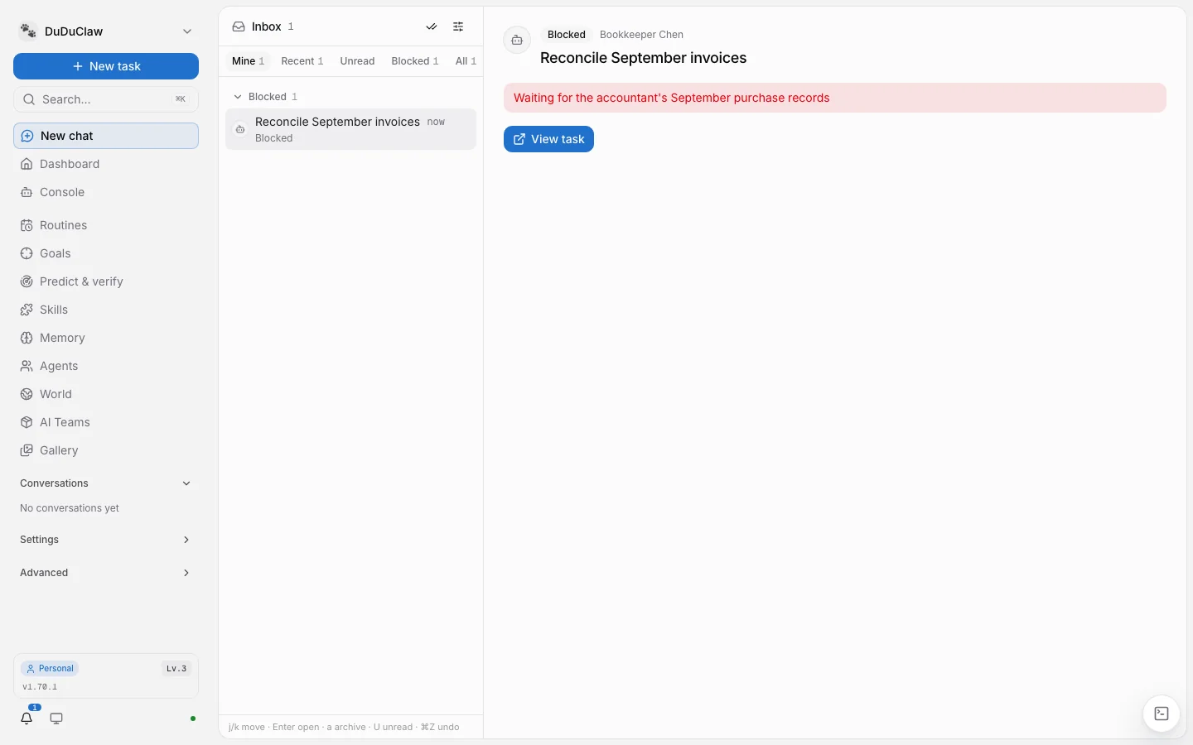Switch to the Recent tab
The width and height of the screenshot is (1193, 745).
click(302, 61)
